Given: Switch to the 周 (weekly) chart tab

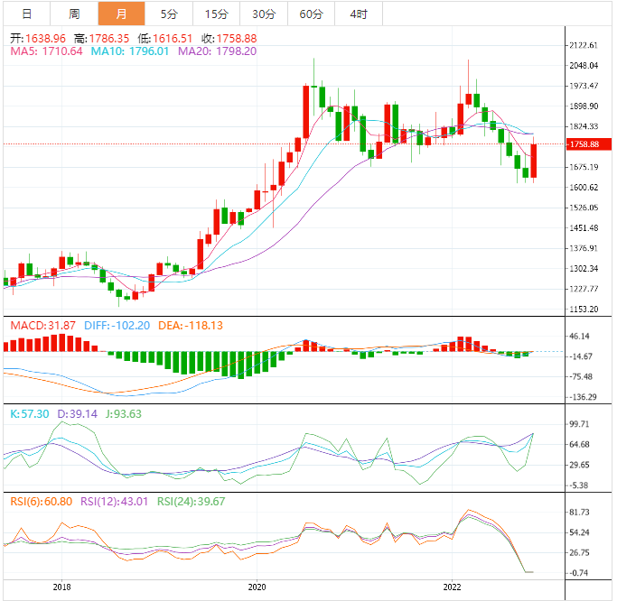Looking at the screenshot, I should tap(74, 14).
